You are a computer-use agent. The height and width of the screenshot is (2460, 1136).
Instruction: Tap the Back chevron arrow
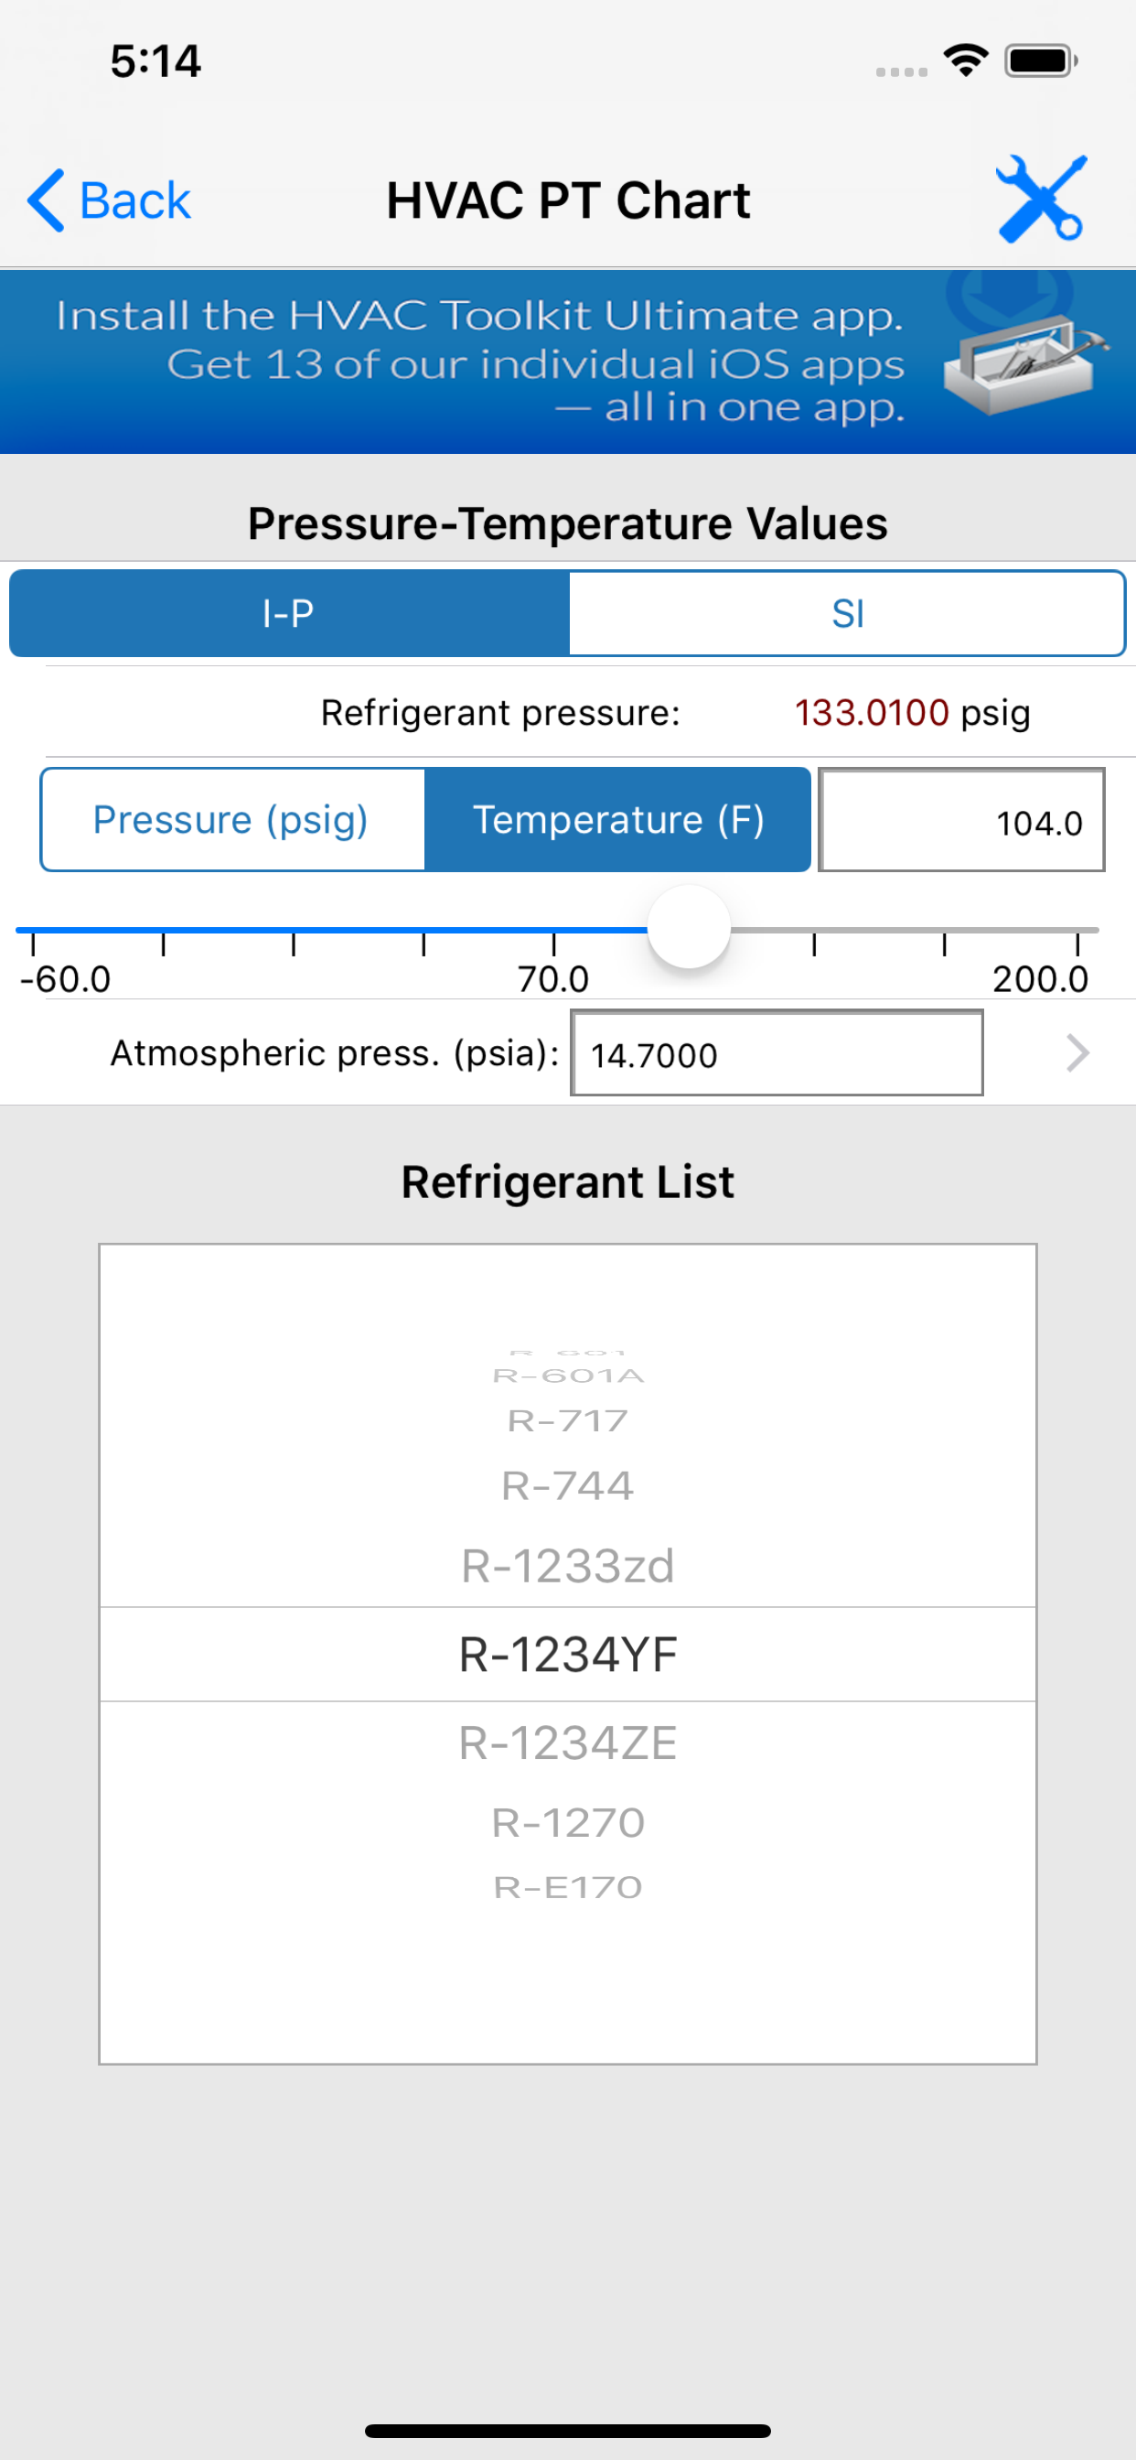(46, 200)
